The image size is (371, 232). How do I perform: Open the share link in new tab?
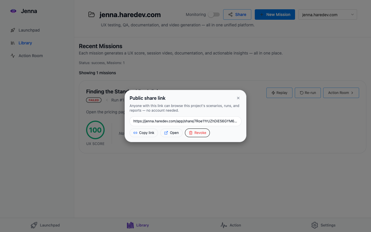click(x=171, y=133)
